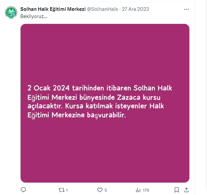
Task: Click the "Zazaca kursu" text in the image
Action: (139, 98)
